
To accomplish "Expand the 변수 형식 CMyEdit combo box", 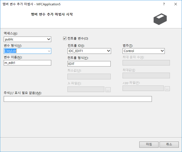I will 49,51.
